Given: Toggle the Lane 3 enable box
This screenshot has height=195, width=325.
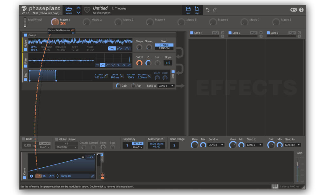Looking at the screenshot, I should click(268, 33).
